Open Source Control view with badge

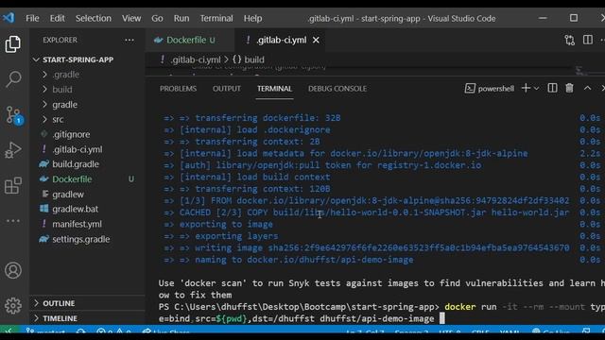[x=14, y=115]
